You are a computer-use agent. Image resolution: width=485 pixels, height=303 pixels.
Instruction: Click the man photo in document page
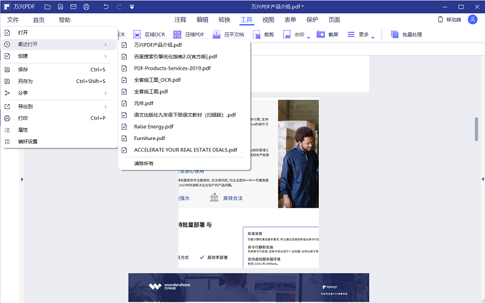pyautogui.click(x=298, y=154)
